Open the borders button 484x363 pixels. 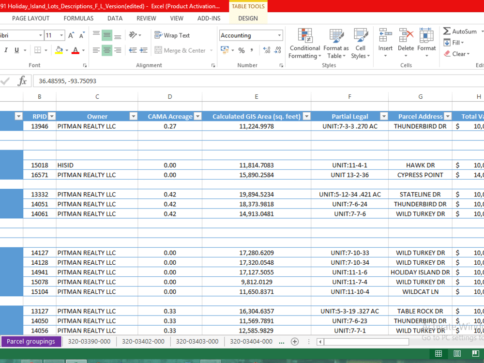[37, 50]
